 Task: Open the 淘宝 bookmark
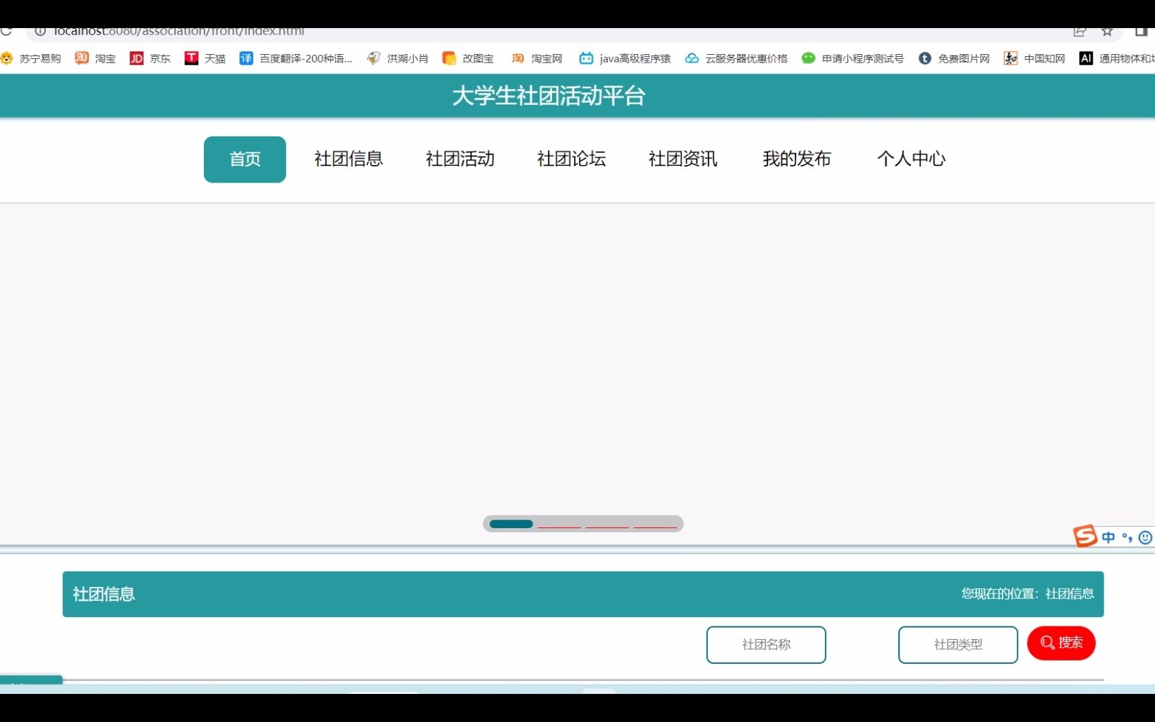[96, 59]
